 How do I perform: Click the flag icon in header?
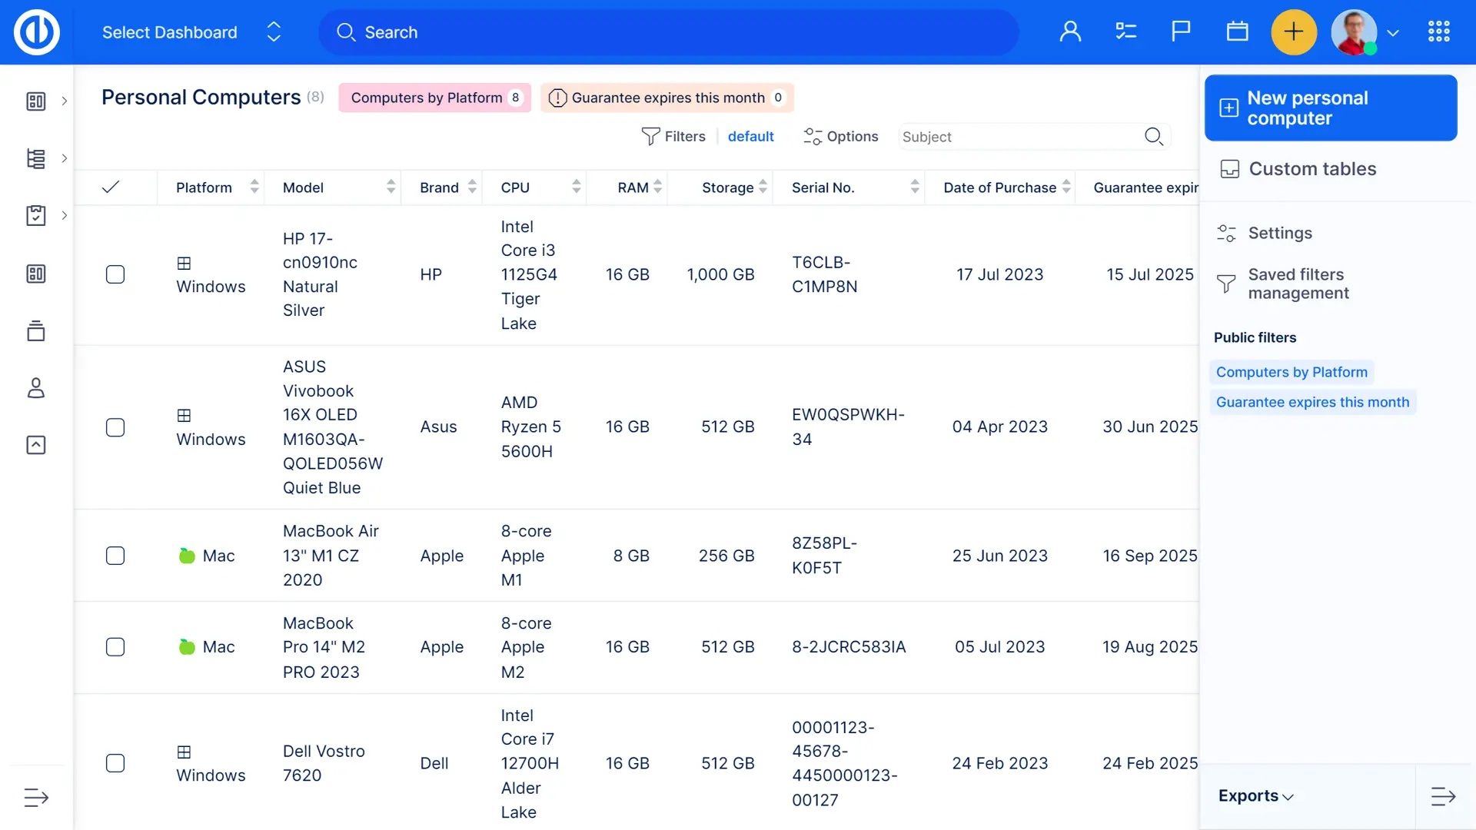[1181, 32]
